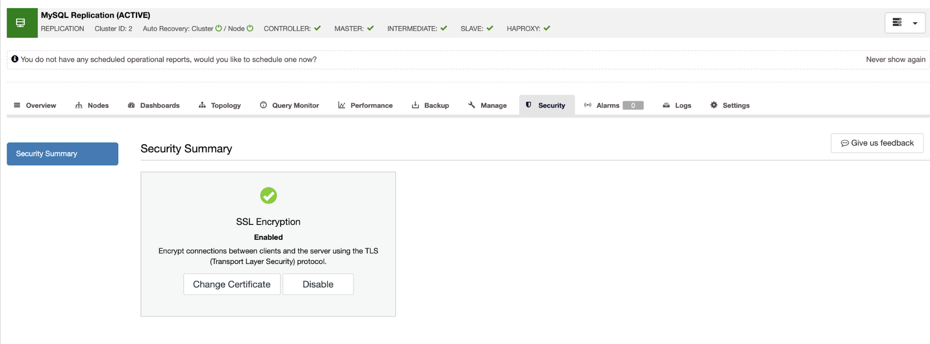Open the Manage tab

(488, 105)
